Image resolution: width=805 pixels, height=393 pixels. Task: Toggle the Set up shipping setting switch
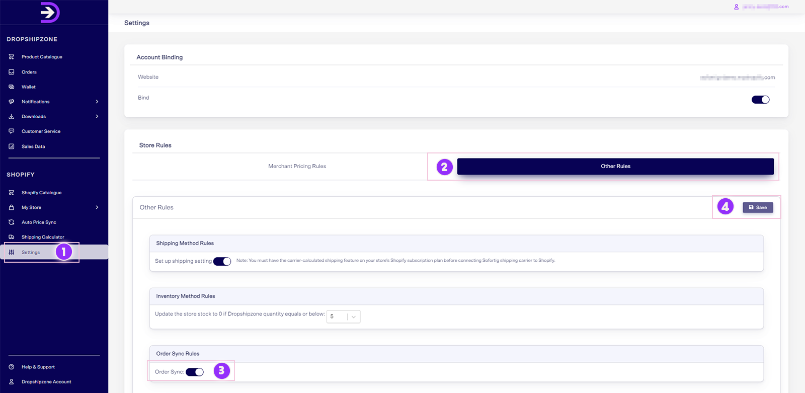pyautogui.click(x=222, y=261)
